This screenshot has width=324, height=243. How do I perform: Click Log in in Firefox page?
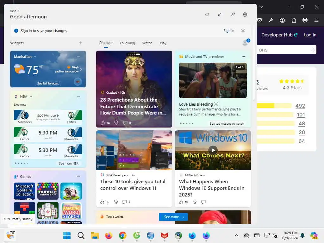pos(310,35)
